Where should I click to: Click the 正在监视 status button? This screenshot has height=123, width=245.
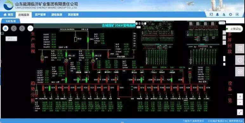234,29
